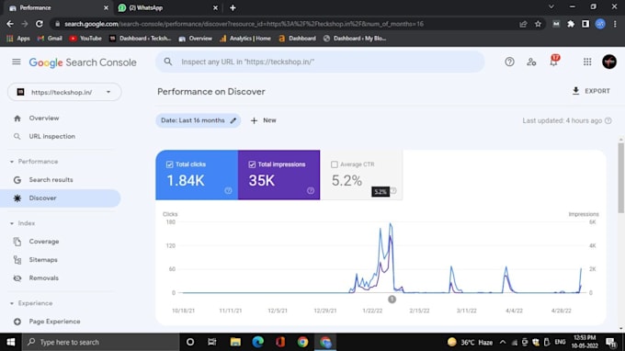Click the help icon on Total impressions card
Image resolution: width=625 pixels, height=351 pixels.
(x=311, y=190)
